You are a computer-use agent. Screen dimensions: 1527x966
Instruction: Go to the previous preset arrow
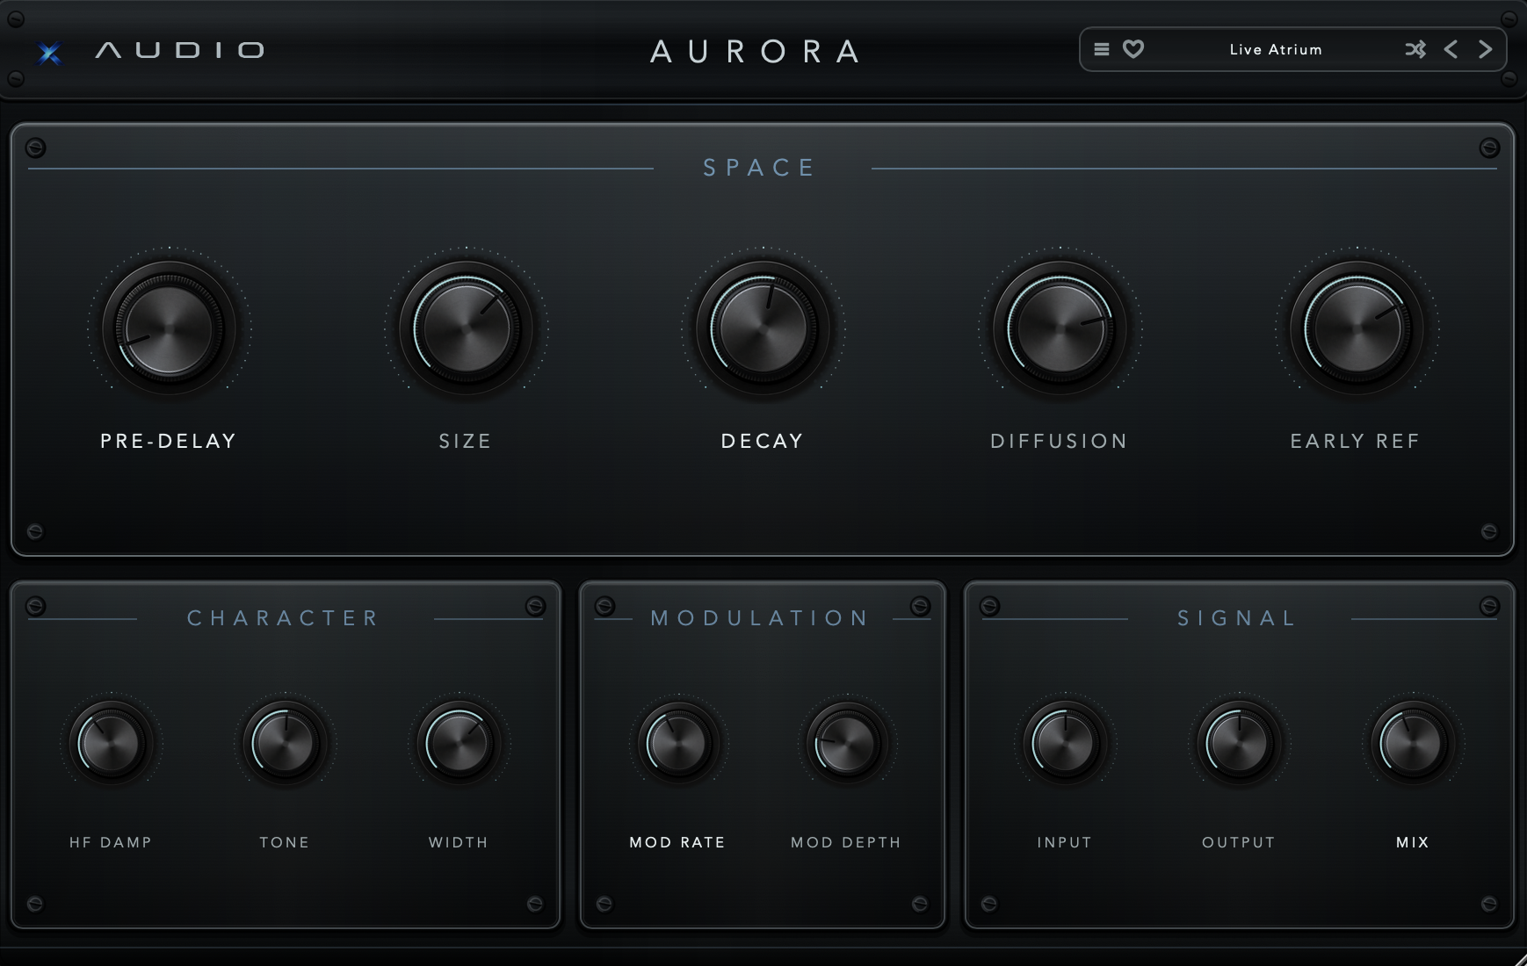(x=1451, y=49)
